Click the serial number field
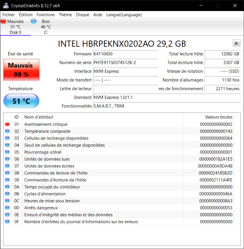Screen dimensions: 244x249 pyautogui.click(x=125, y=63)
